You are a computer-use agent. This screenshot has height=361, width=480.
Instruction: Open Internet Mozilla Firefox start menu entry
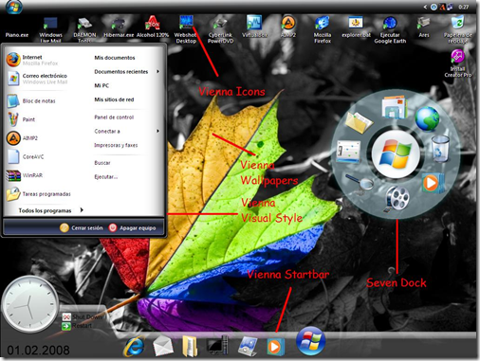[x=36, y=60]
